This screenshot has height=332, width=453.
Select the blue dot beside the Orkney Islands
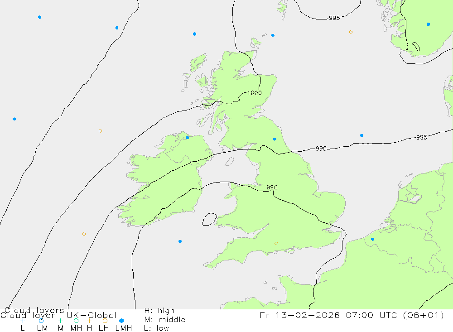[x=273, y=35]
